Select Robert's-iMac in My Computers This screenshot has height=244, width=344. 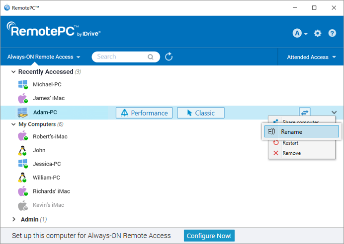click(x=50, y=136)
